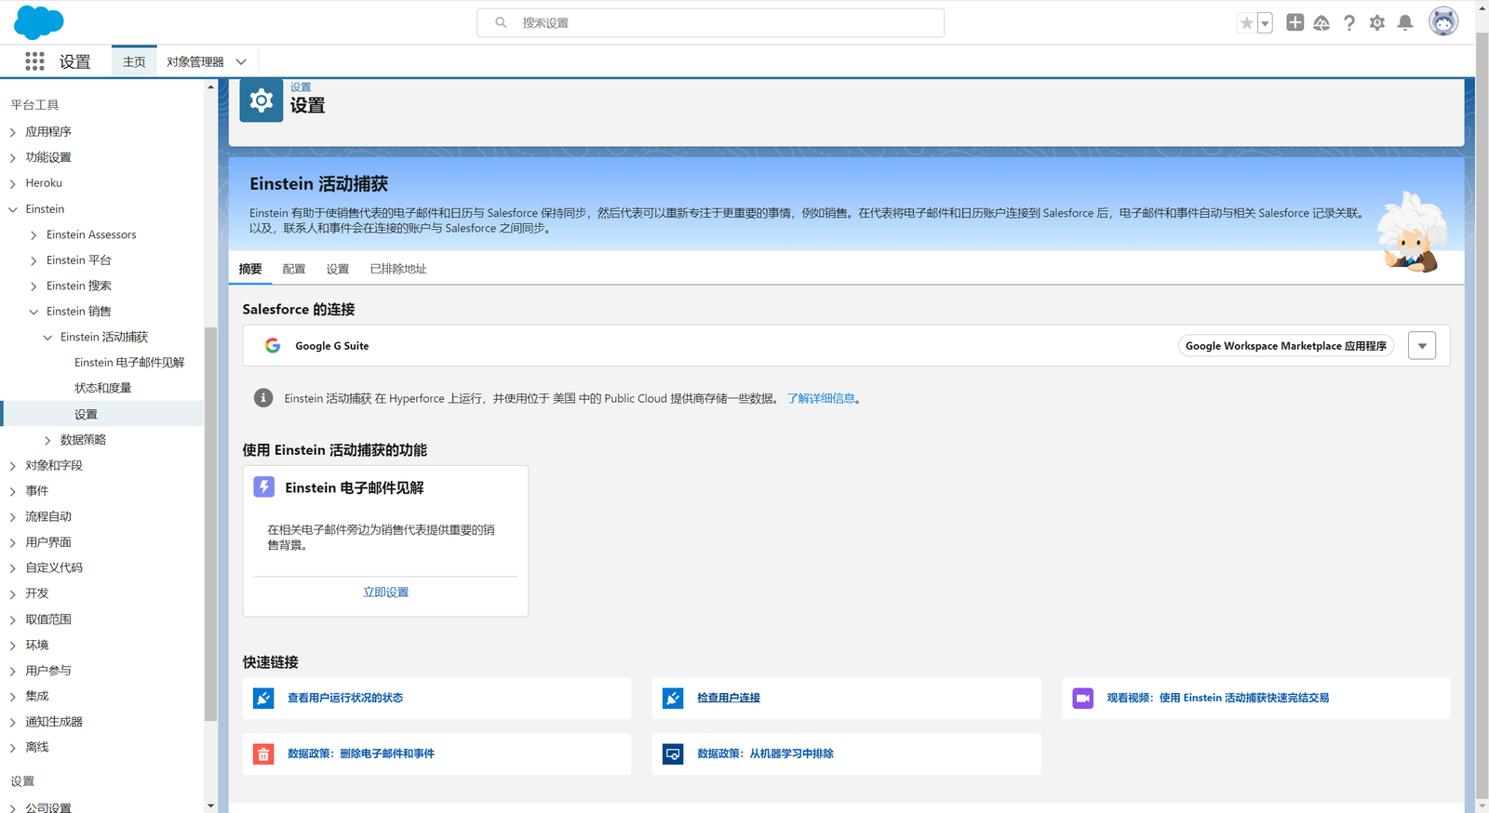Select Einstein 电子邮件见解 in sidebar
This screenshot has height=813, width=1489.
129,363
